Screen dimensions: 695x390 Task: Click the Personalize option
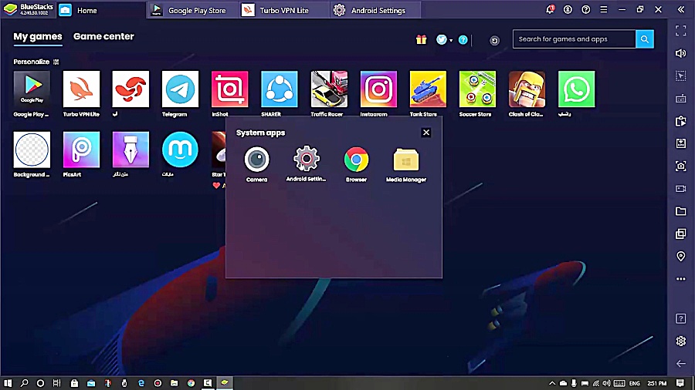tap(36, 62)
